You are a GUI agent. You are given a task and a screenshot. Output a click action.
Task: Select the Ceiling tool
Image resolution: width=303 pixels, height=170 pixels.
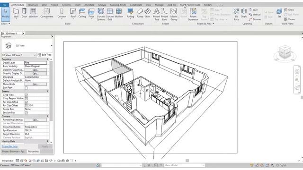coord(82,13)
